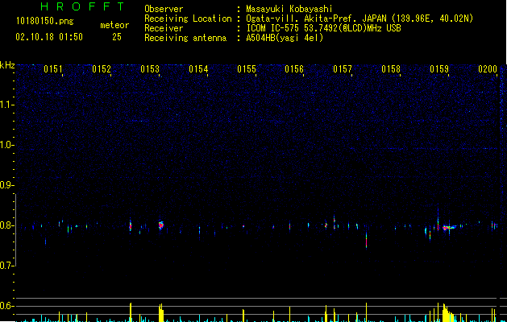Click the 0154 time marker
This screenshot has width=507, height=322.
click(x=198, y=69)
